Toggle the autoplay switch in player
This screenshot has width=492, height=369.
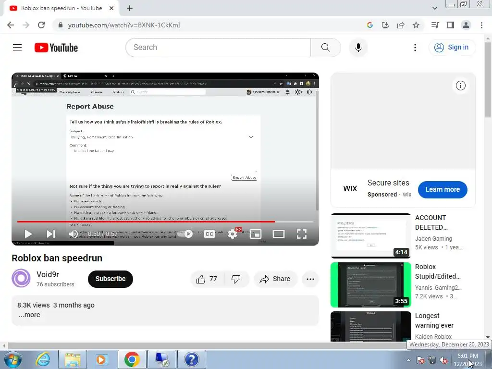[x=185, y=234]
